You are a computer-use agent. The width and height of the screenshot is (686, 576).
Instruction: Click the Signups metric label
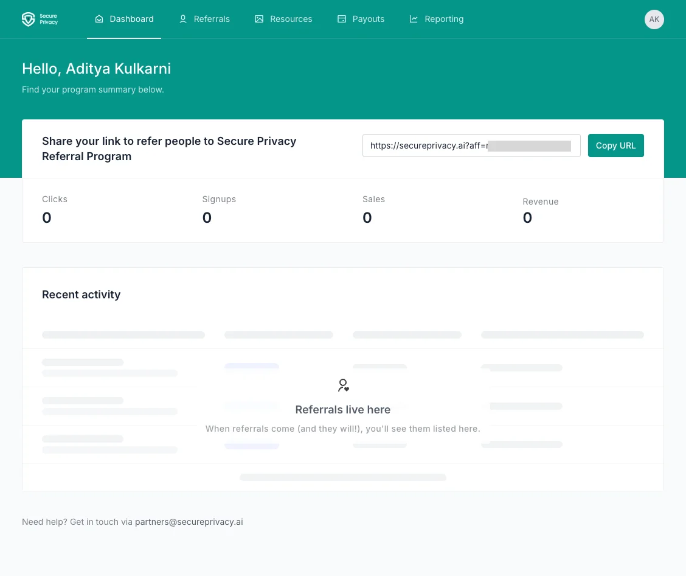pyautogui.click(x=219, y=199)
